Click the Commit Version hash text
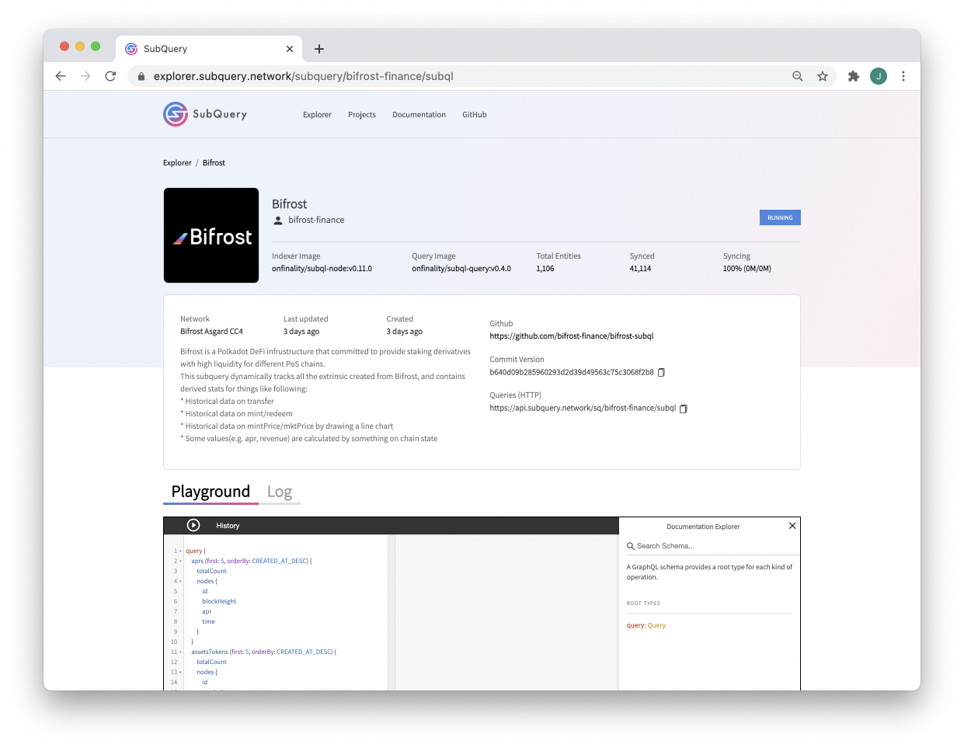This screenshot has height=748, width=964. [572, 372]
